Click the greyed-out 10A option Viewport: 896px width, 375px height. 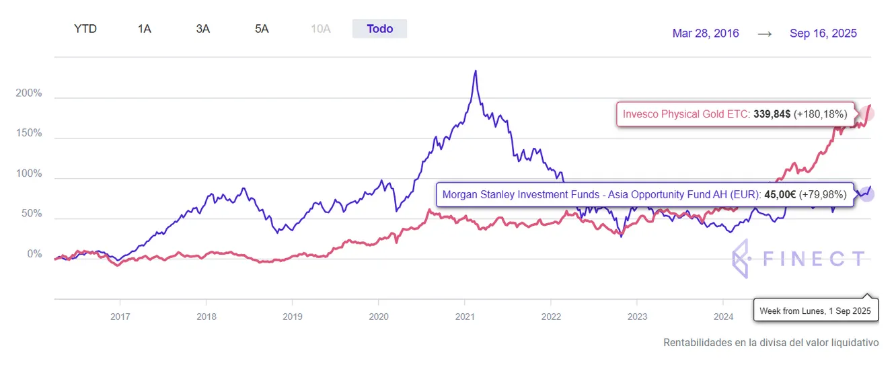(x=321, y=29)
